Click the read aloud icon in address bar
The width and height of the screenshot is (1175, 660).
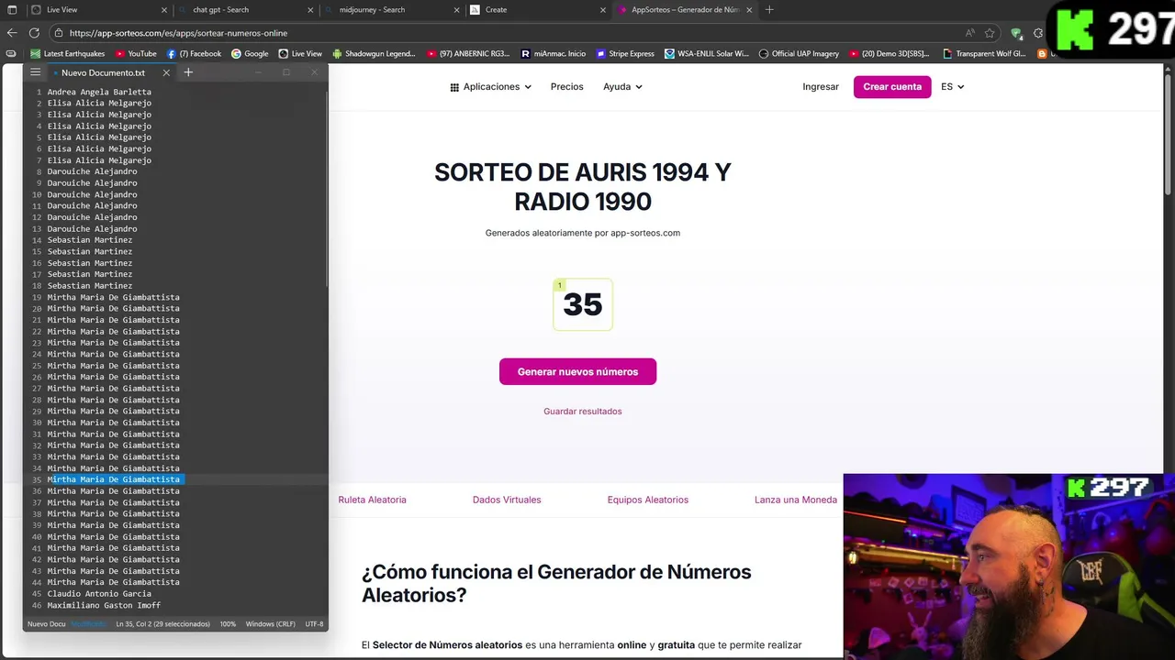[x=970, y=33]
